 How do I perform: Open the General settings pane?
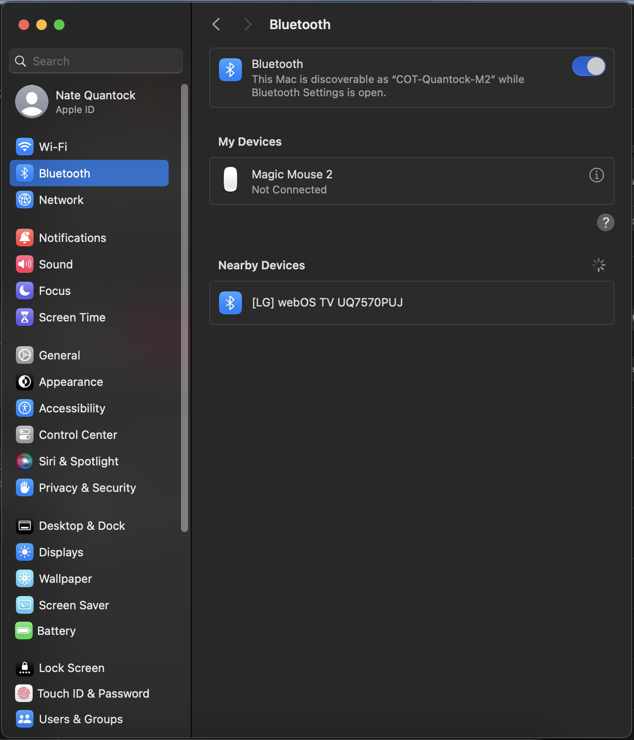59,355
